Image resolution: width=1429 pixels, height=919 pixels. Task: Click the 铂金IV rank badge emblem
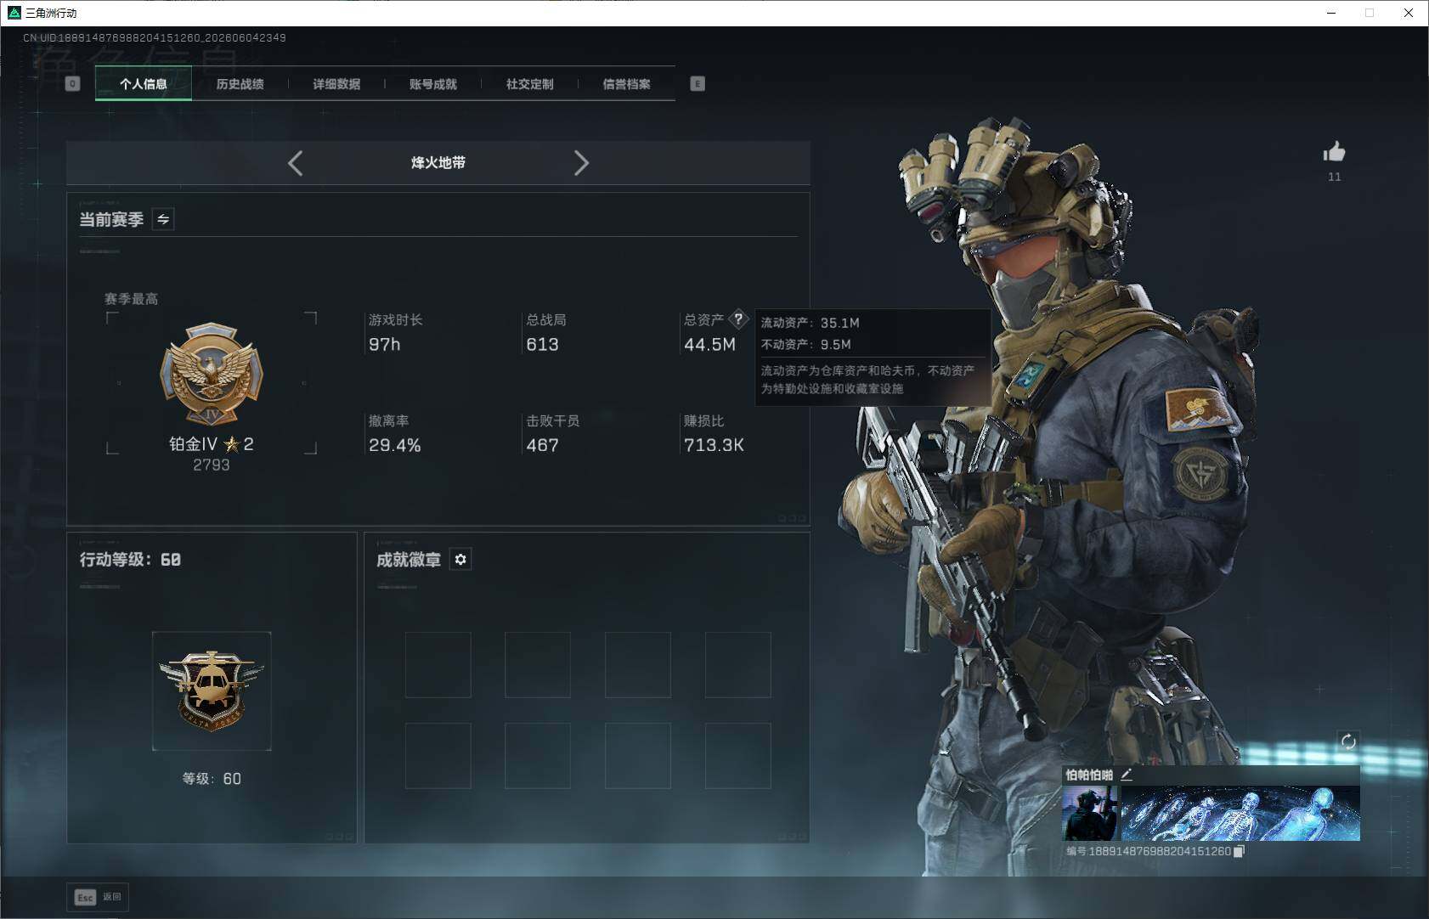[x=212, y=374]
